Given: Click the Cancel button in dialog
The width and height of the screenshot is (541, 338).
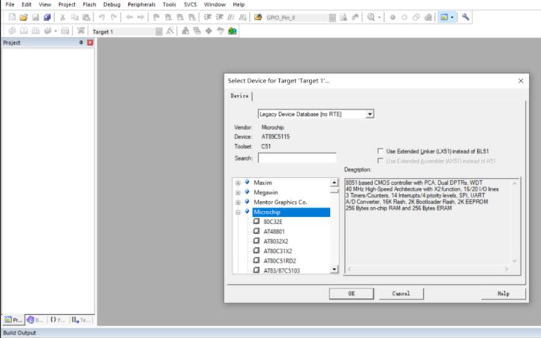Looking at the screenshot, I should click(401, 294).
